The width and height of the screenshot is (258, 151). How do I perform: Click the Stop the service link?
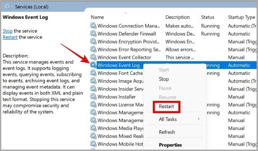7,31
